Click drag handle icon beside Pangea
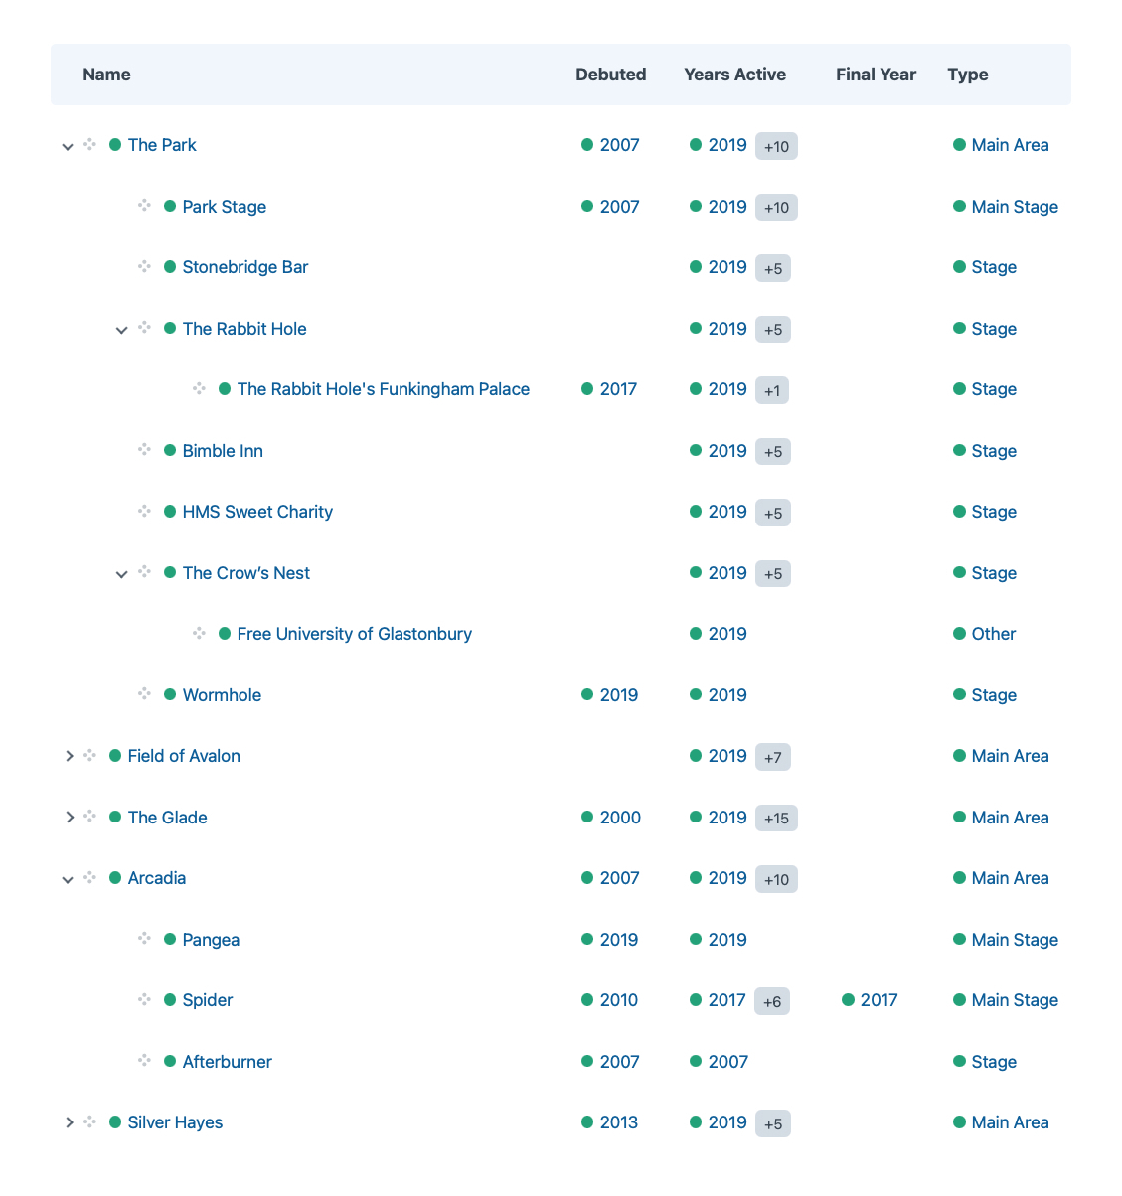The image size is (1122, 1196). 144,939
